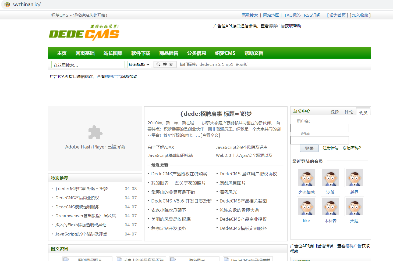Open 插入的Flash添加透明或其他 in 特别推荐
Viewport: 393px width, 261px height.
click(81, 225)
